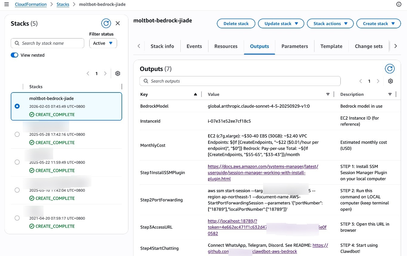This screenshot has width=407, height=256.
Task: Open the SSM plugin install docs link
Action: 263,173
